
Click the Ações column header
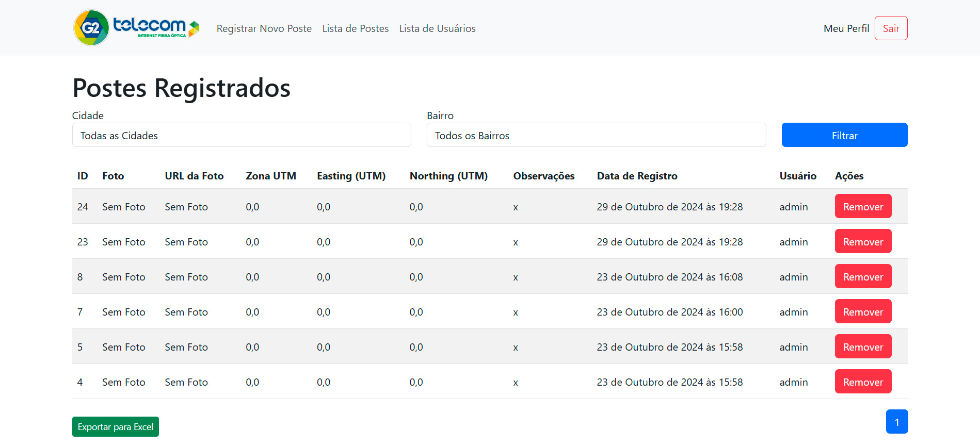[849, 176]
